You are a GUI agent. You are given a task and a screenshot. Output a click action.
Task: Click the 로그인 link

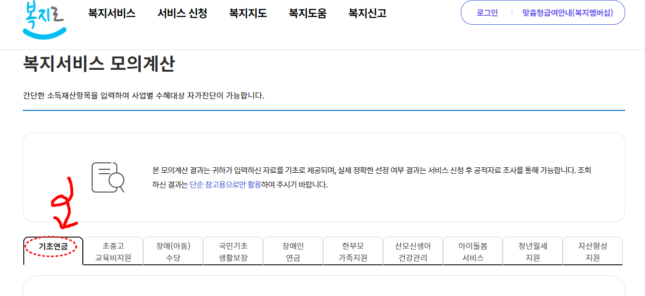tap(487, 13)
